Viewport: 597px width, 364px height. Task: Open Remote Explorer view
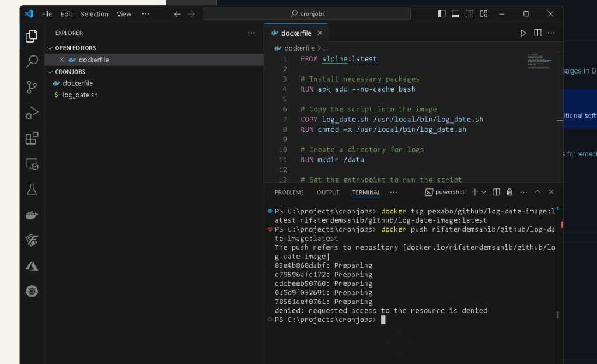click(32, 164)
